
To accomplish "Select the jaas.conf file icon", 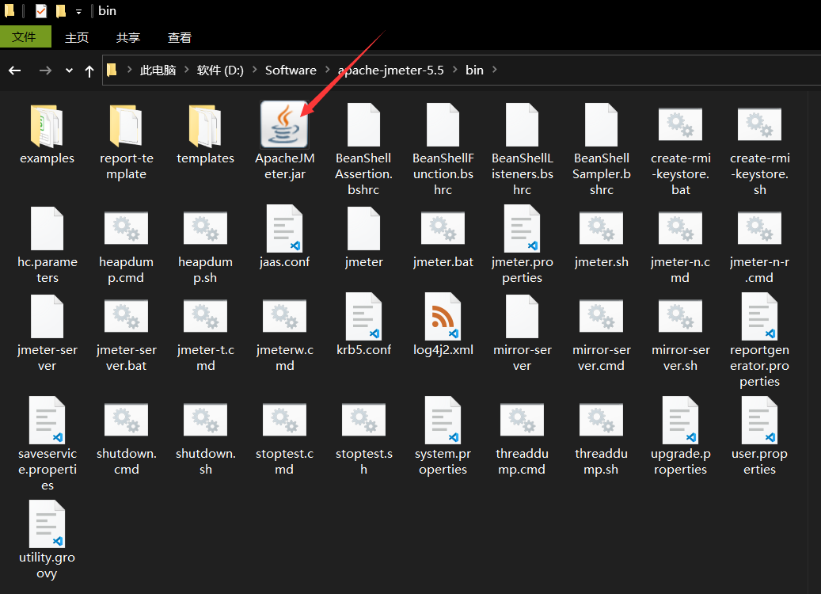I will (x=284, y=228).
